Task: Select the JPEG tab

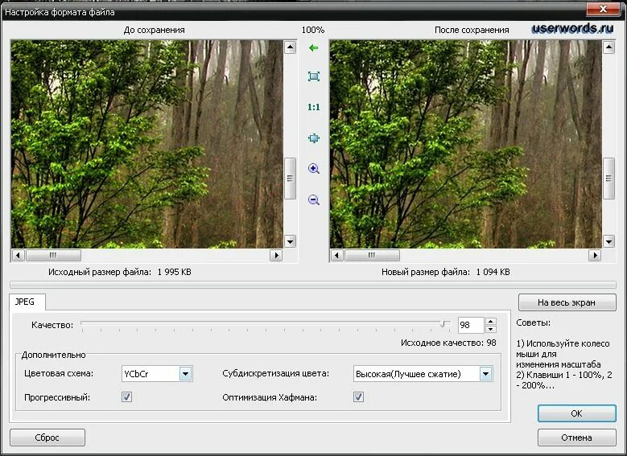Action: tap(27, 302)
